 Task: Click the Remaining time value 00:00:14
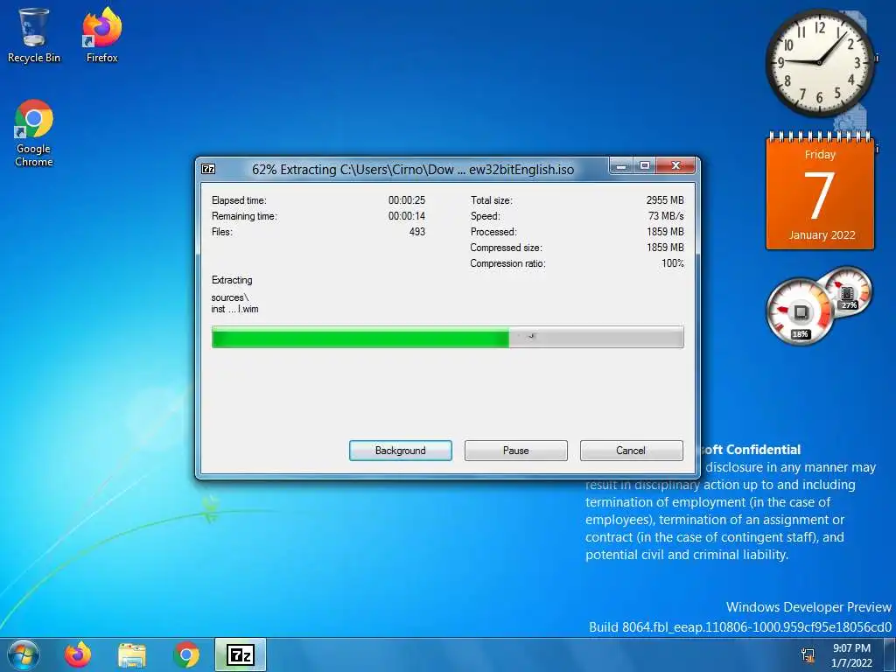pos(407,216)
